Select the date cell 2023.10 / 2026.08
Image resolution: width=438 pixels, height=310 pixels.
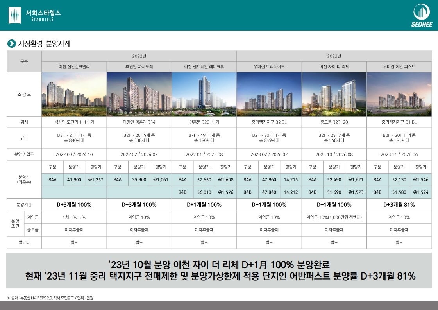pyautogui.click(x=334, y=154)
